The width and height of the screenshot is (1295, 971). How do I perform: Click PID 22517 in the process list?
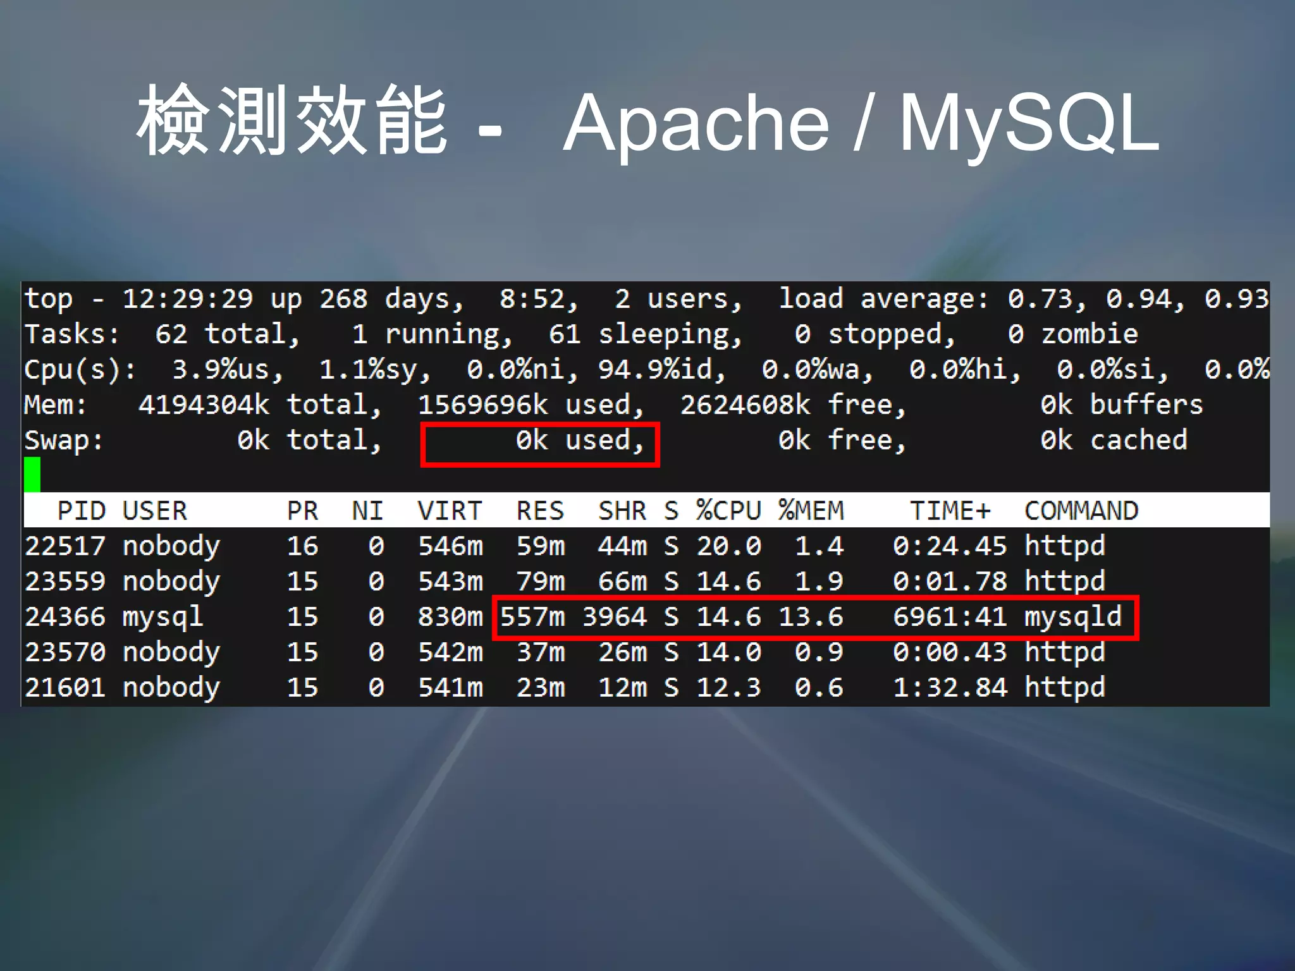point(65,546)
